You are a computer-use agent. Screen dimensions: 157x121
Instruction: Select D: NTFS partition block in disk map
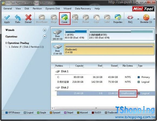coord(121,35)
